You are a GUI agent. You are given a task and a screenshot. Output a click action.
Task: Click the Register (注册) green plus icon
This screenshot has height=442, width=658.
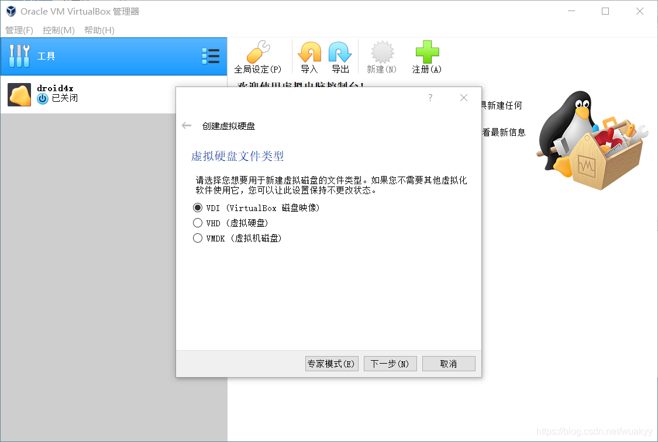pos(427,52)
